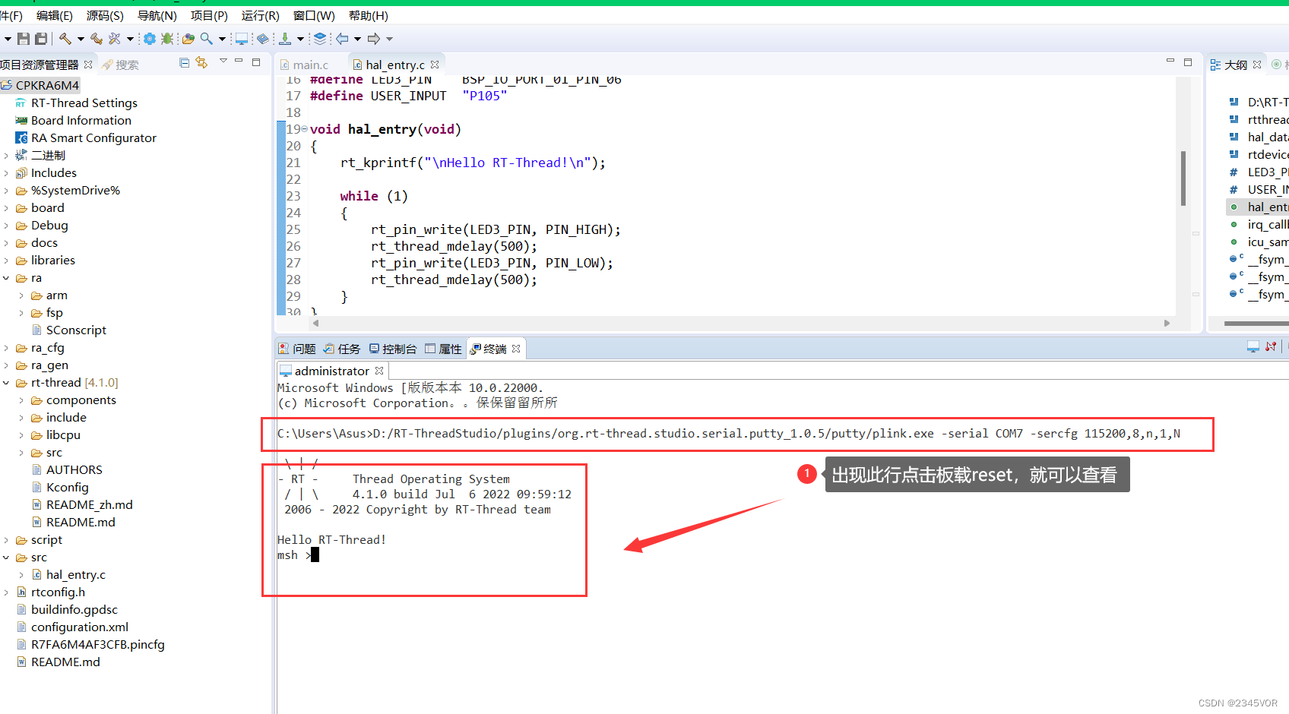Switch to the 控制台 console tab

tap(393, 349)
